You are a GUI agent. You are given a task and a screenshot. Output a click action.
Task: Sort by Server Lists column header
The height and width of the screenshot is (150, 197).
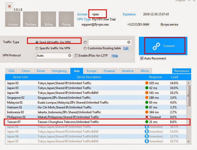[x=20, y=77]
